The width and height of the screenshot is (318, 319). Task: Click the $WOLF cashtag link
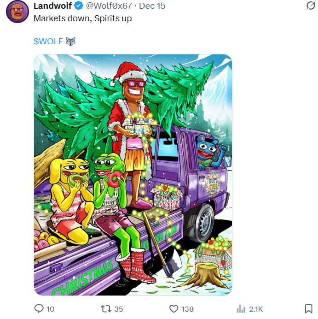(x=48, y=41)
